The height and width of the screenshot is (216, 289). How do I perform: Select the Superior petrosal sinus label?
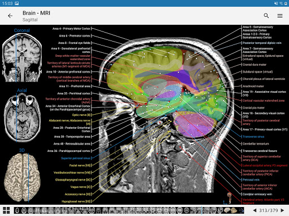tap(76, 158)
